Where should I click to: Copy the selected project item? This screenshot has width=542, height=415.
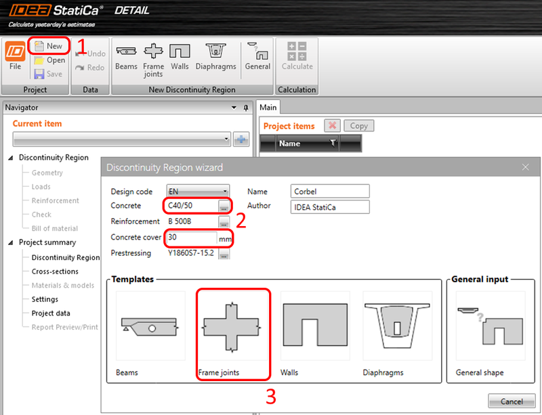358,126
